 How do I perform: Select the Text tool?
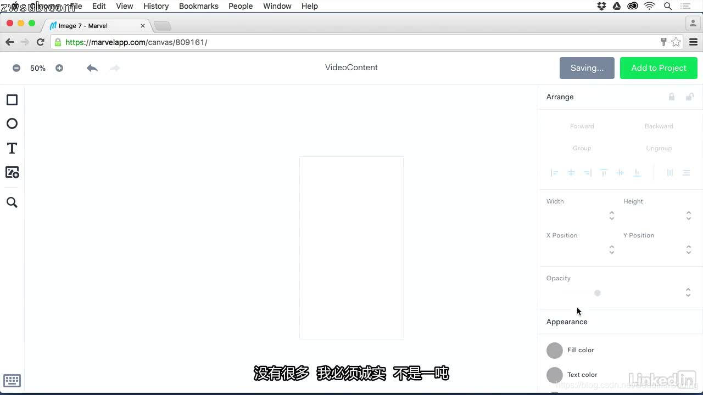[12, 148]
